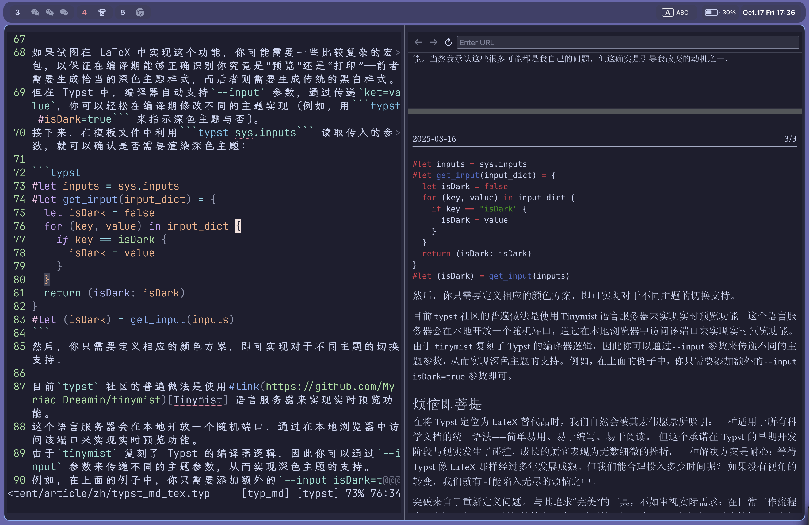Switch to workspace 5
Image resolution: width=809 pixels, height=525 pixels.
pos(123,13)
